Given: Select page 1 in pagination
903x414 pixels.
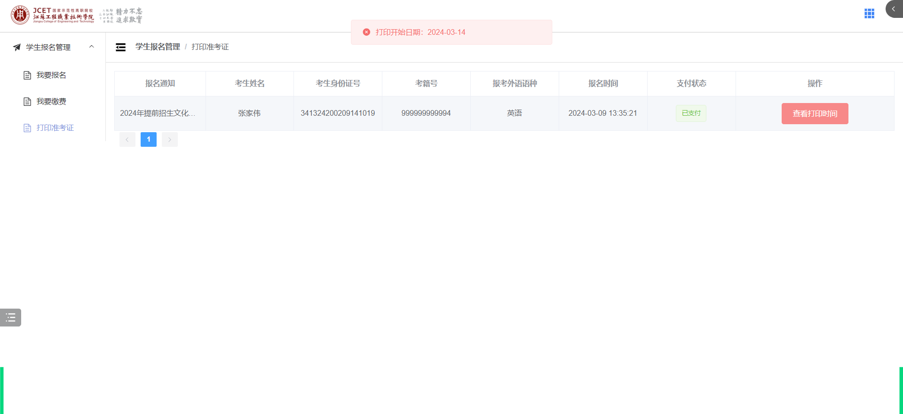Looking at the screenshot, I should coord(149,140).
